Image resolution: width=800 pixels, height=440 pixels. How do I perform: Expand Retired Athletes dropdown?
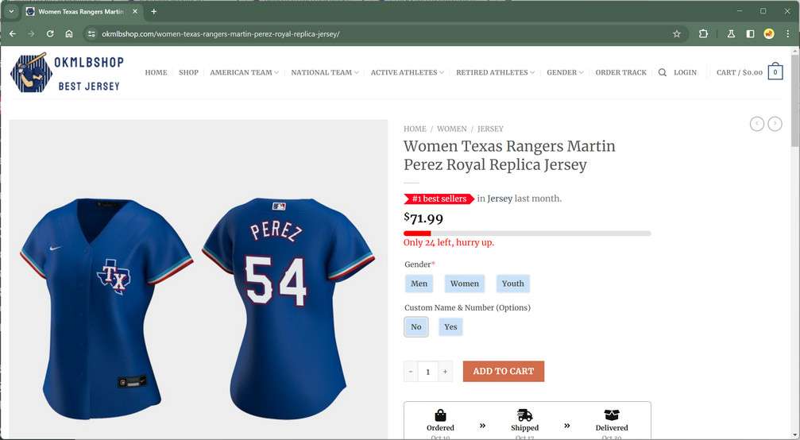point(495,72)
